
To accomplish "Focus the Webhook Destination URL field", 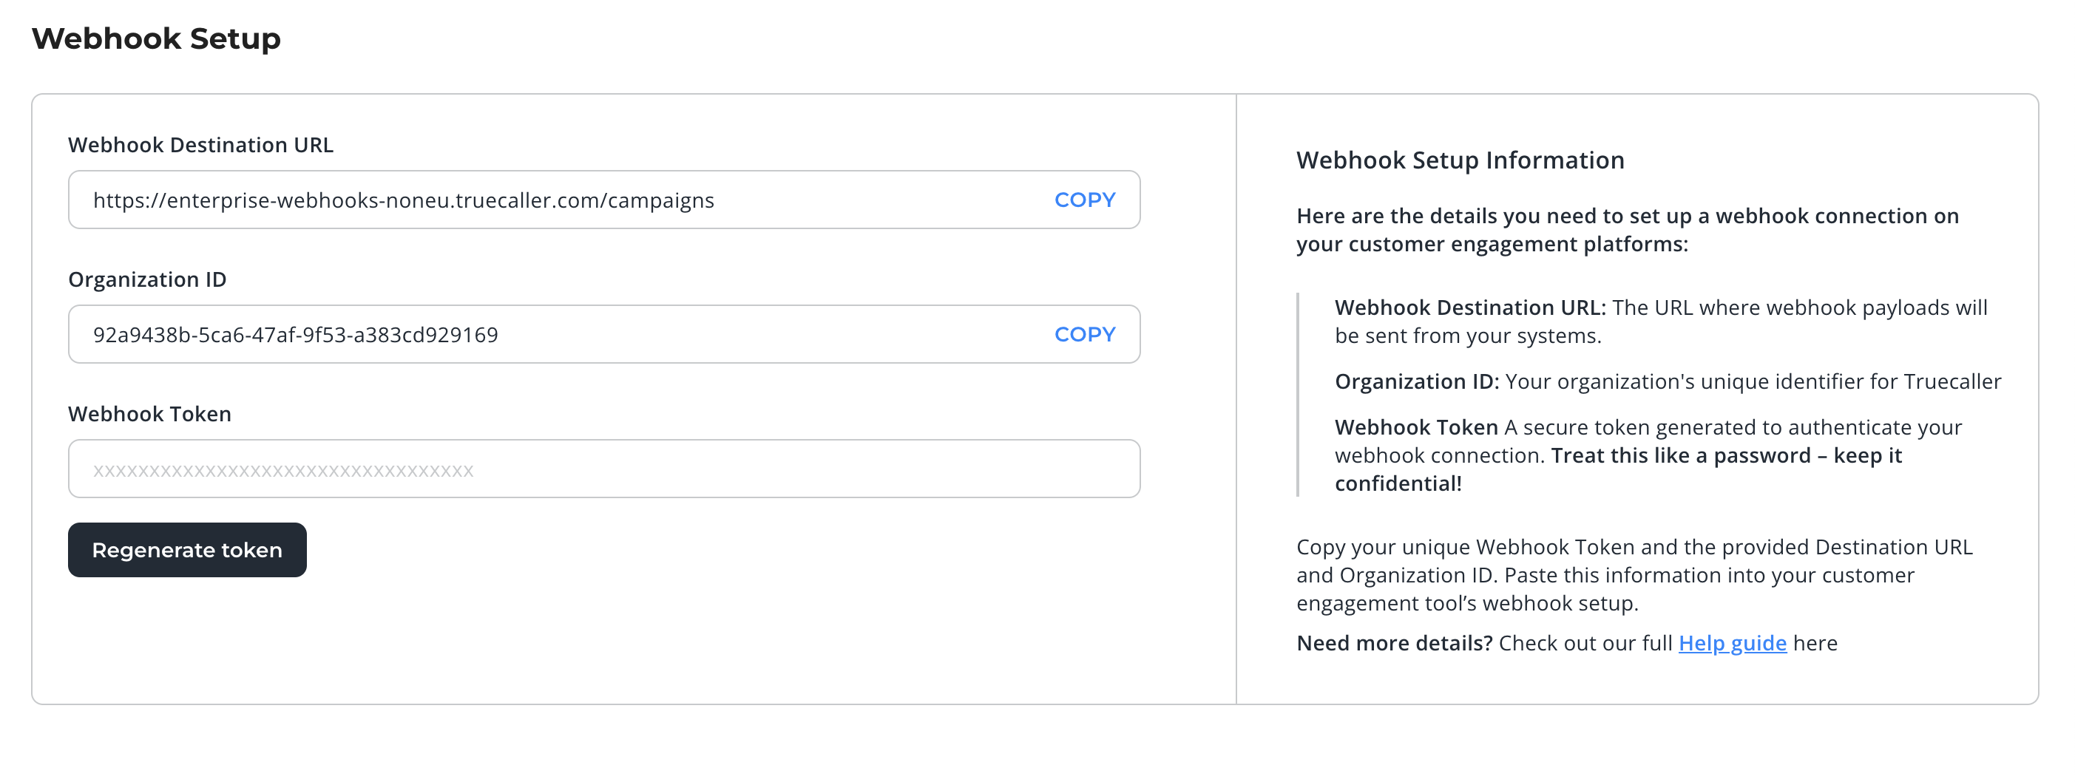I will point(563,200).
